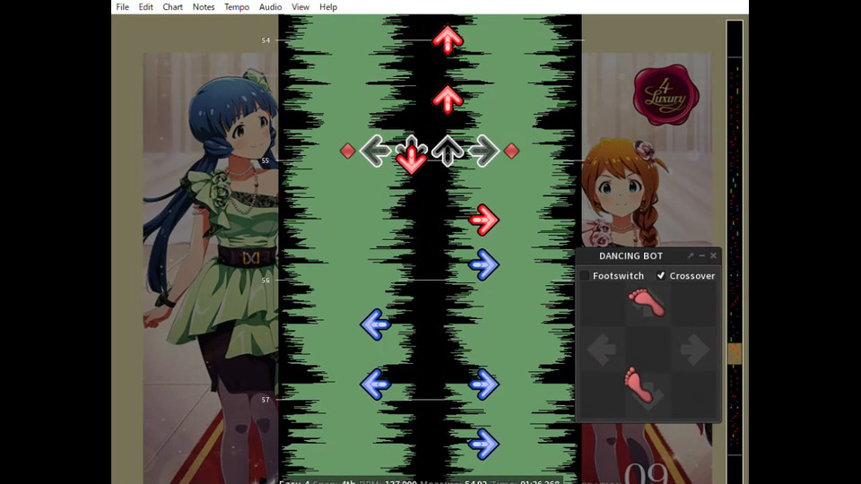Click the red snap diamond right of the receptors
Image resolution: width=861 pixels, height=484 pixels.
[x=511, y=151]
